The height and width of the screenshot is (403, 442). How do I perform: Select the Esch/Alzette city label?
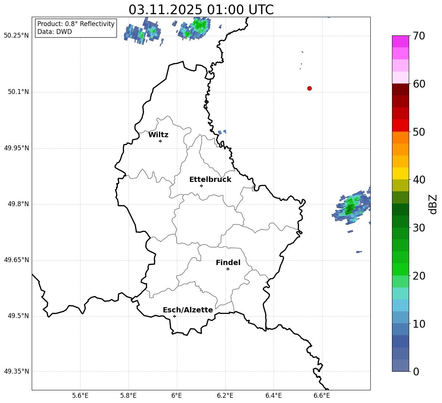(x=188, y=310)
